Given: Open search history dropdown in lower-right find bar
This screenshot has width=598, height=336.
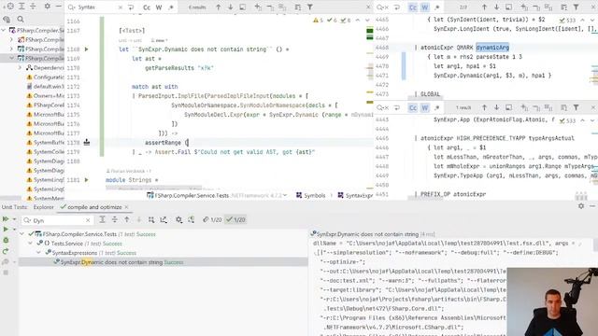Looking at the screenshot, I should [x=382, y=108].
